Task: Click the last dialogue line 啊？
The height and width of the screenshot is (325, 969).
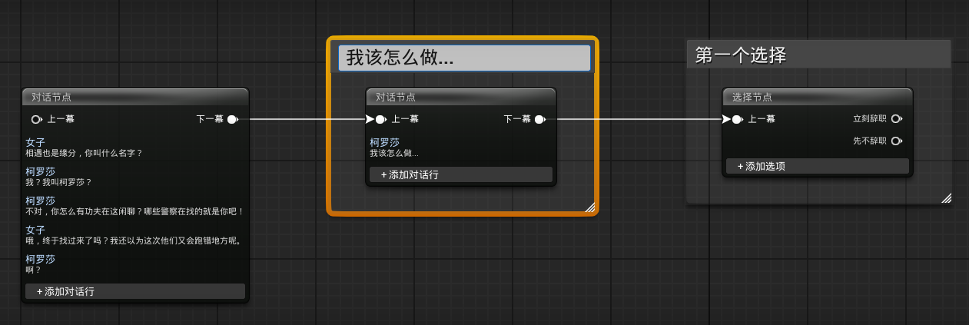Action: pos(34,270)
